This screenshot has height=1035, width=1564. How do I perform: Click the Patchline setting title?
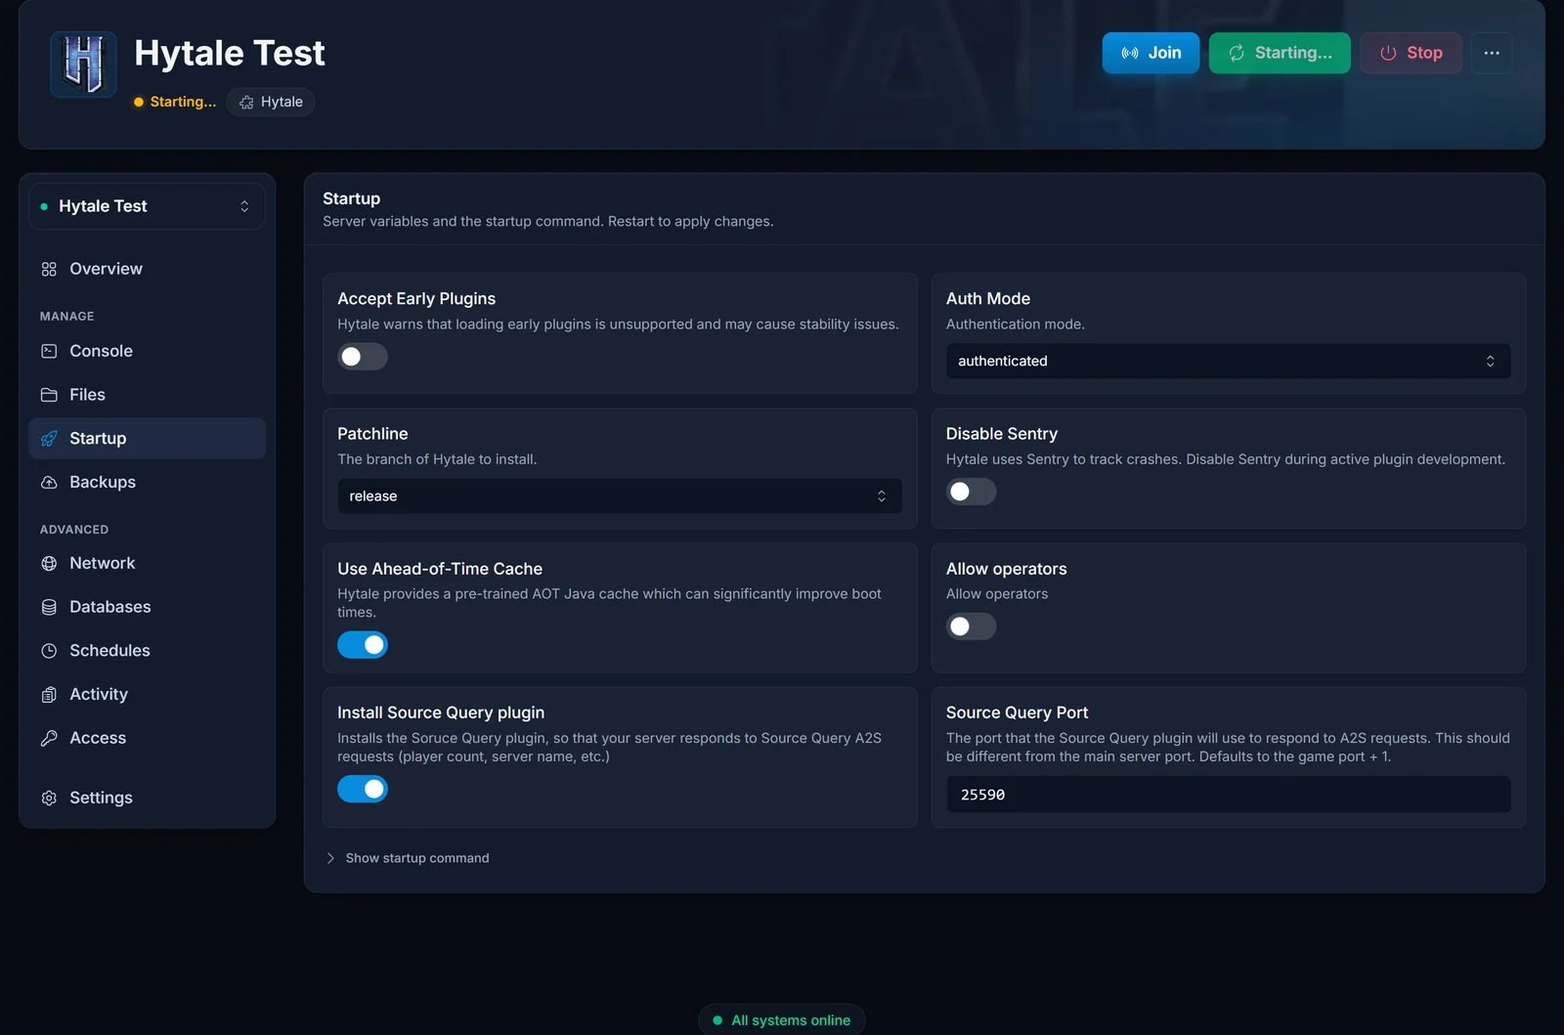(372, 434)
